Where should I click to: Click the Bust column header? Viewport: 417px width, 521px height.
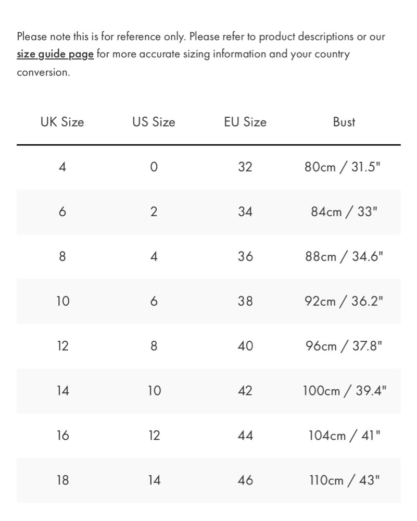(x=344, y=122)
